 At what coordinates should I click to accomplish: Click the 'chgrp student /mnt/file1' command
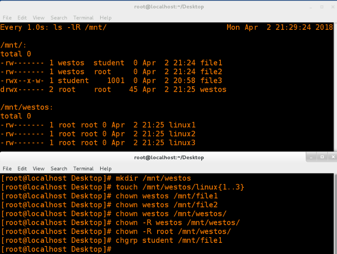coord(169,240)
